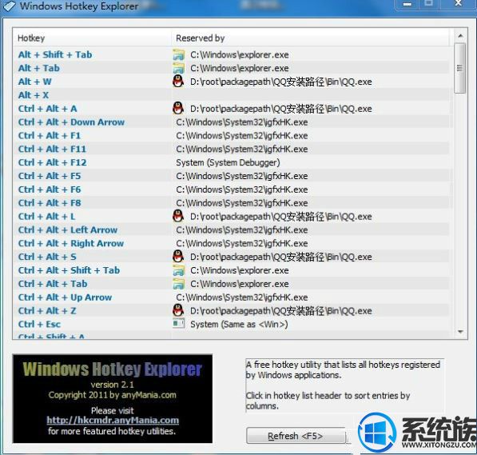Open the hkcmdr.anyMania.com link
This screenshot has width=477, height=455.
tap(113, 421)
